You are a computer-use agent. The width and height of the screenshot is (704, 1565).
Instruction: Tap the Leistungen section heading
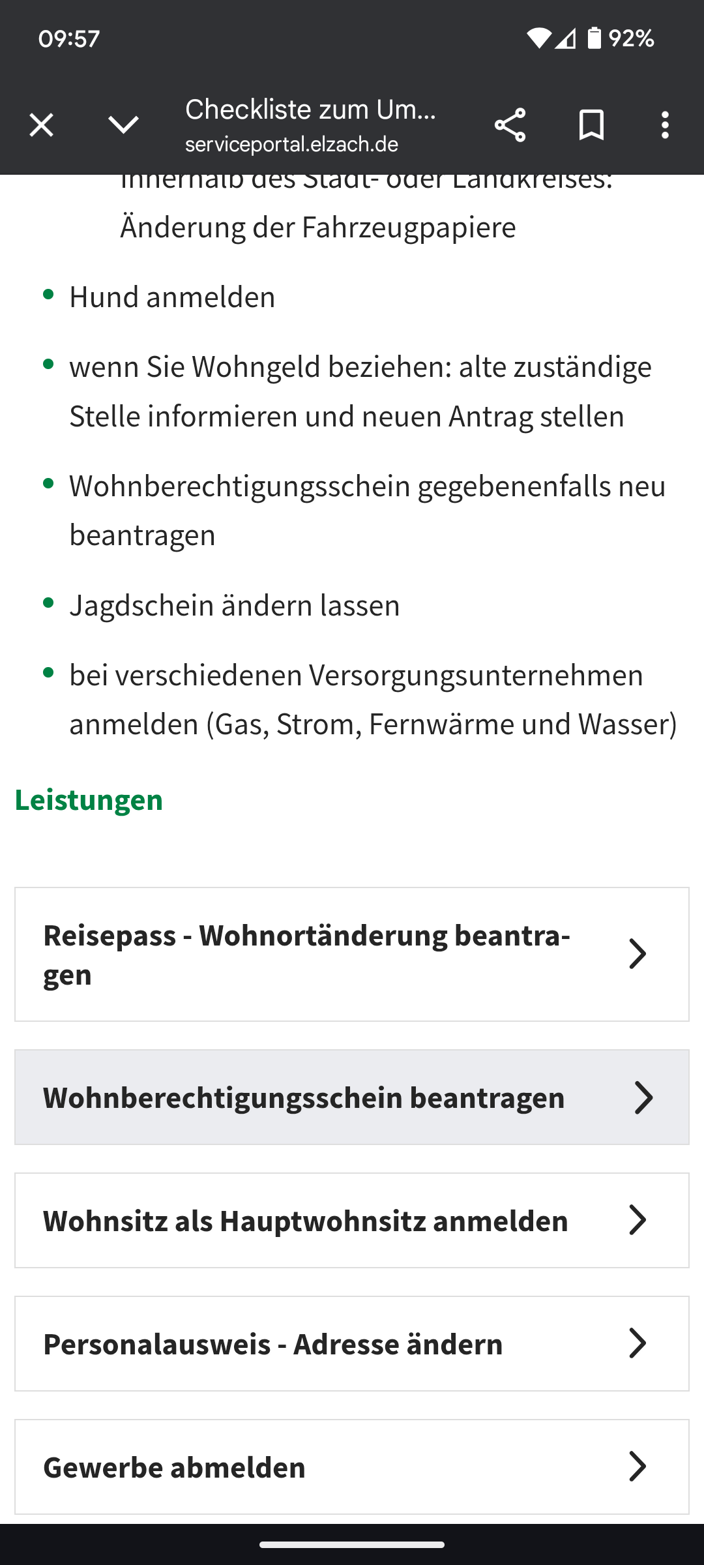89,799
